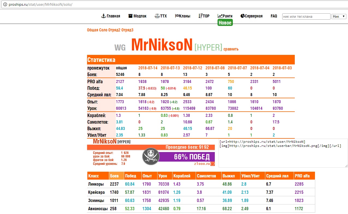
Task: Click the anchor icon next to Главная
Action: (103, 16)
